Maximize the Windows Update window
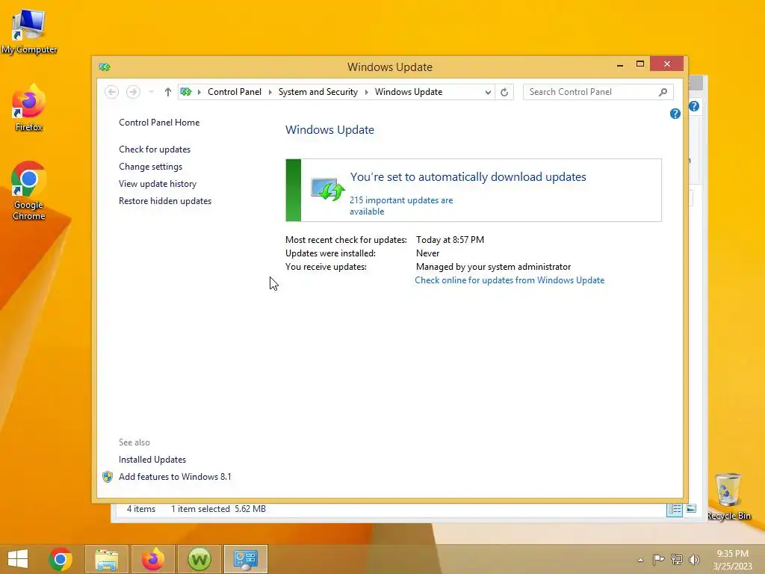Image resolution: width=765 pixels, height=574 pixels. tap(640, 64)
